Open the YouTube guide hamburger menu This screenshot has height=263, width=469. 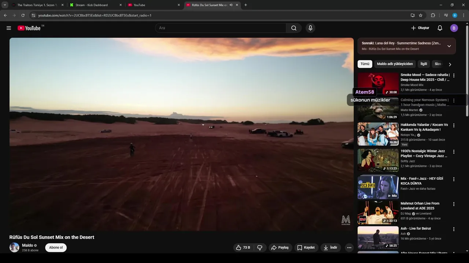(9, 28)
